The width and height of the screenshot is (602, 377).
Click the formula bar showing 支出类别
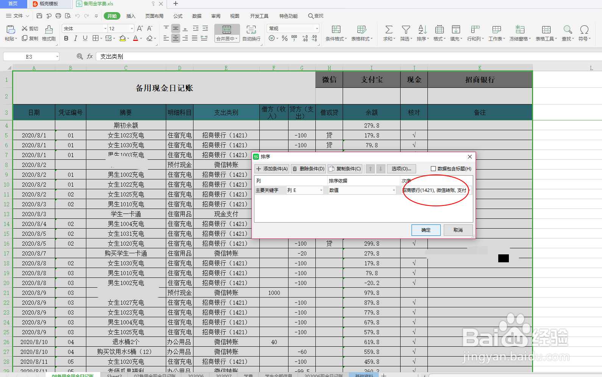pyautogui.click(x=348, y=56)
